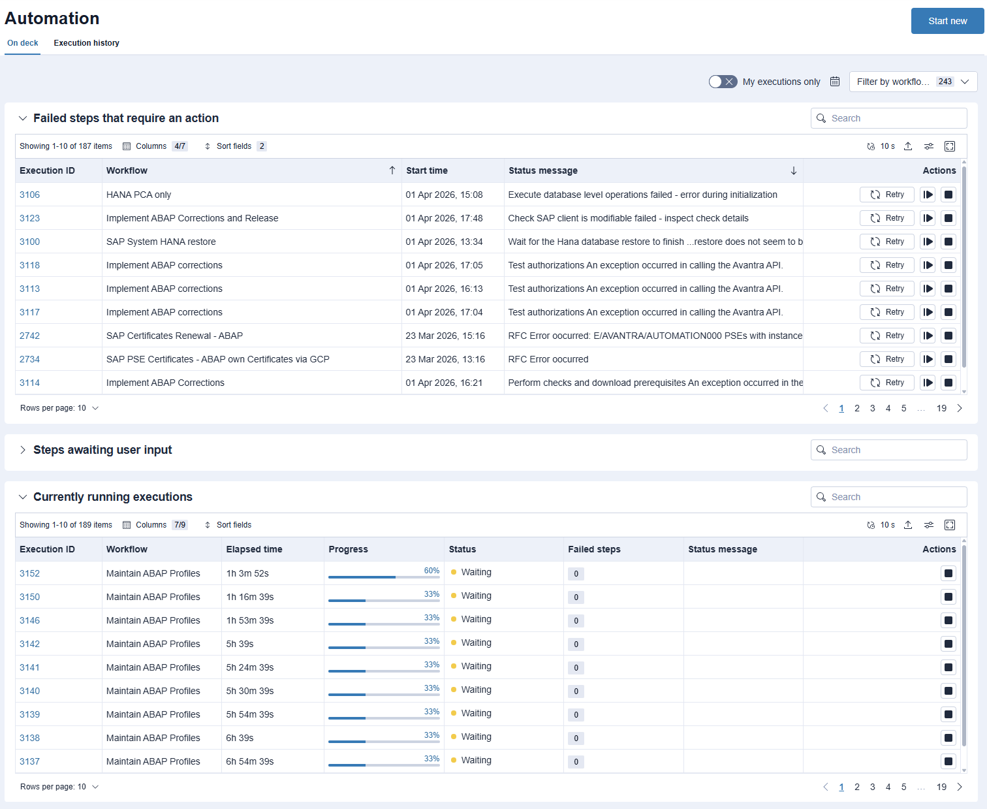
Task: Collapse Currently running executions section
Action: click(23, 497)
